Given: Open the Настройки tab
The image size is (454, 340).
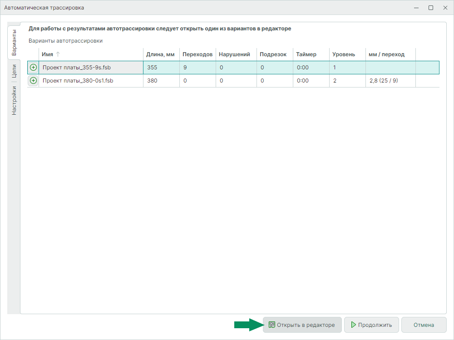Looking at the screenshot, I should point(14,101).
